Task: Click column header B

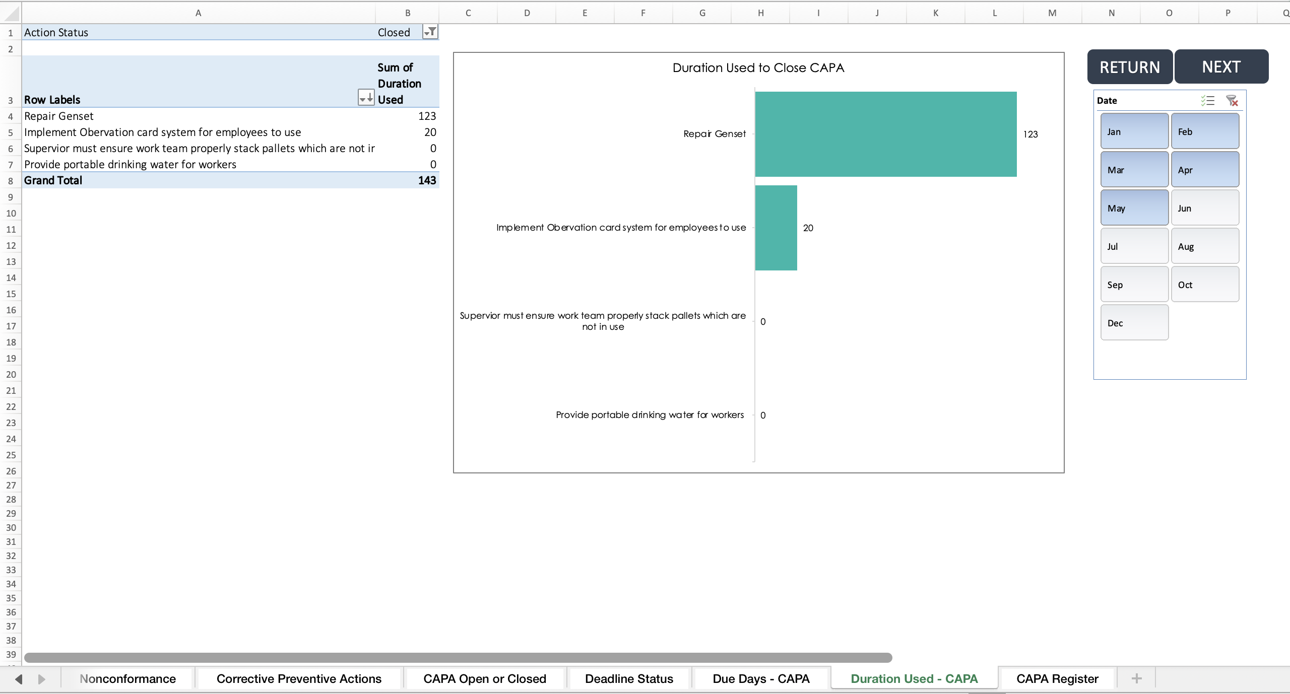Action: coord(407,13)
